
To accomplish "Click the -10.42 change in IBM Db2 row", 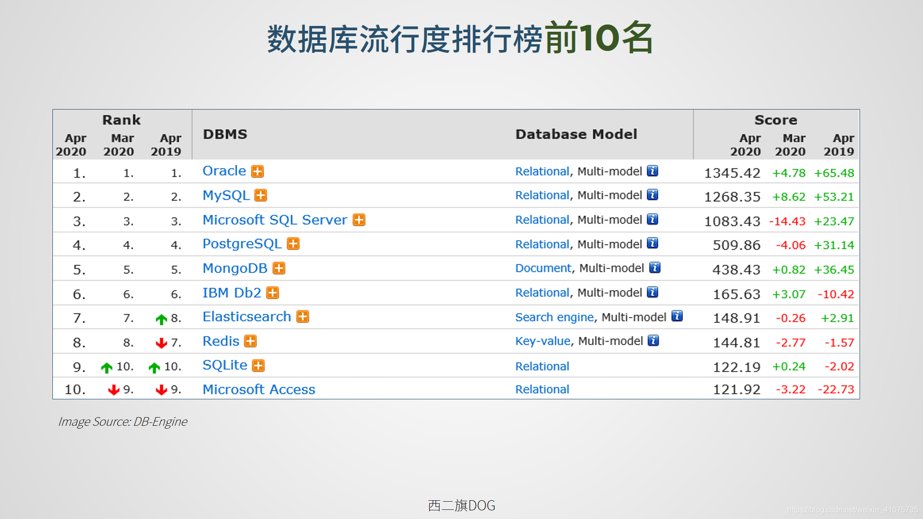I will (x=836, y=295).
